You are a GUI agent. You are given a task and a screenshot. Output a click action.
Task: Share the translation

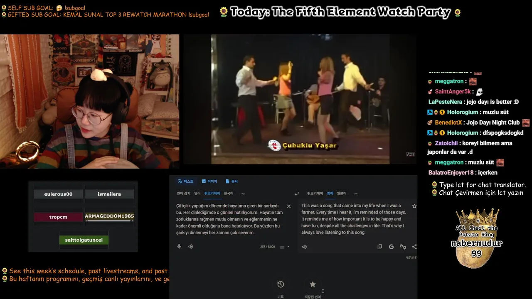click(414, 247)
